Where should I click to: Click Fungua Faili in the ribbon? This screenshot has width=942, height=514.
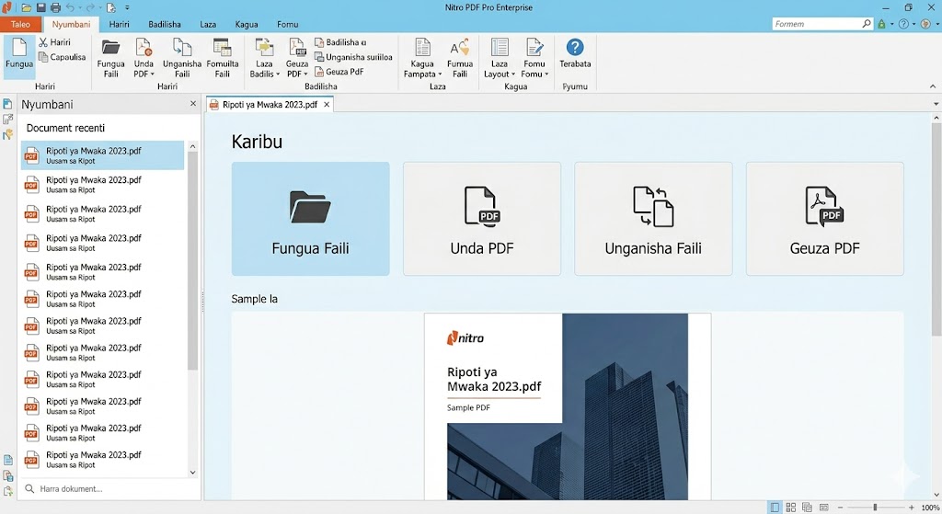pyautogui.click(x=110, y=58)
